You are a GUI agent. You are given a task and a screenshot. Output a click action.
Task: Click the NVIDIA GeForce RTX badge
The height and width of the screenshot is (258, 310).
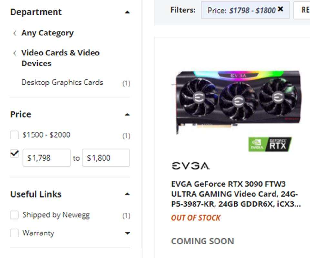tap(270, 144)
